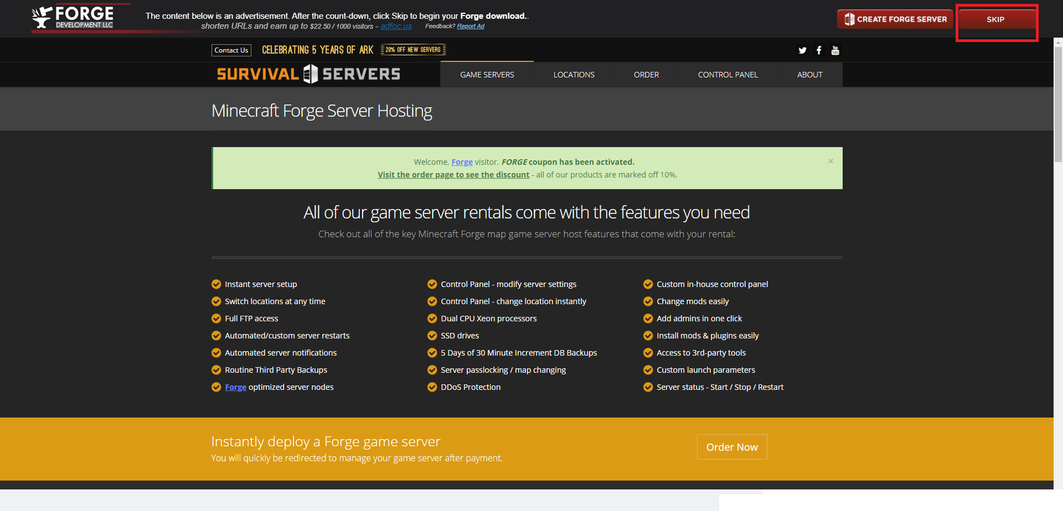
Task: Click checkmark beside Switch locations at any time
Action: point(216,301)
